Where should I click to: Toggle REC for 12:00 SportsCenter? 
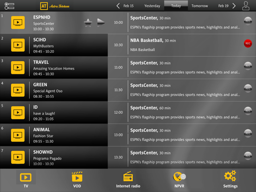(x=248, y=111)
